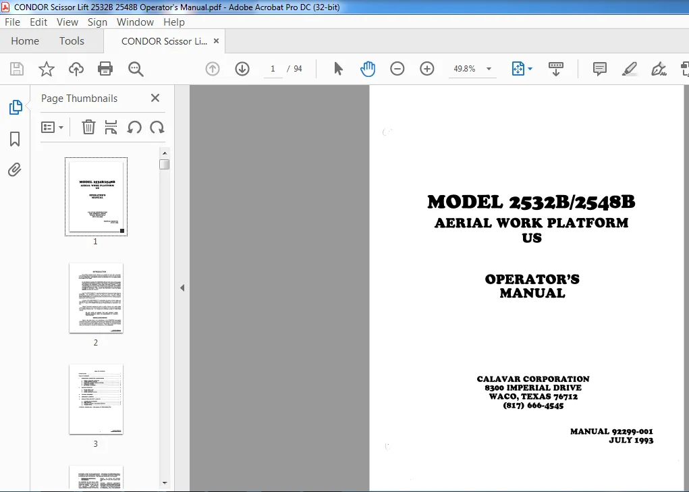Open the Help menu
The image size is (689, 492).
click(174, 22)
